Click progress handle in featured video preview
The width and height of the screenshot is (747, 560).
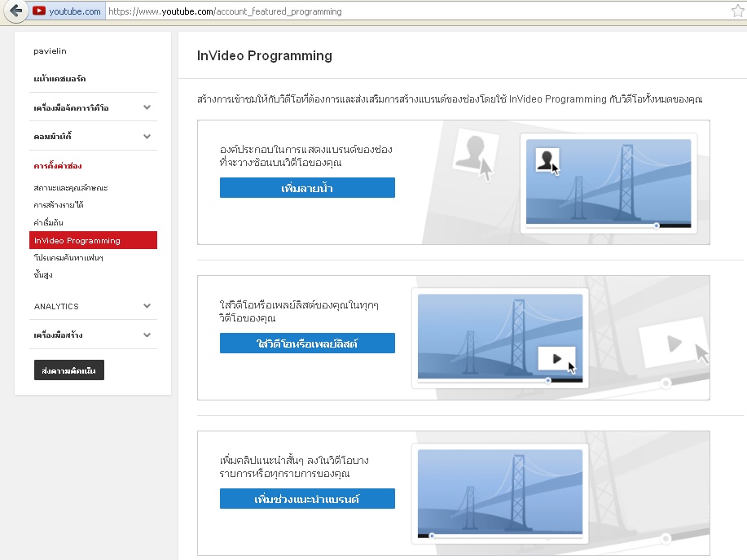548,380
